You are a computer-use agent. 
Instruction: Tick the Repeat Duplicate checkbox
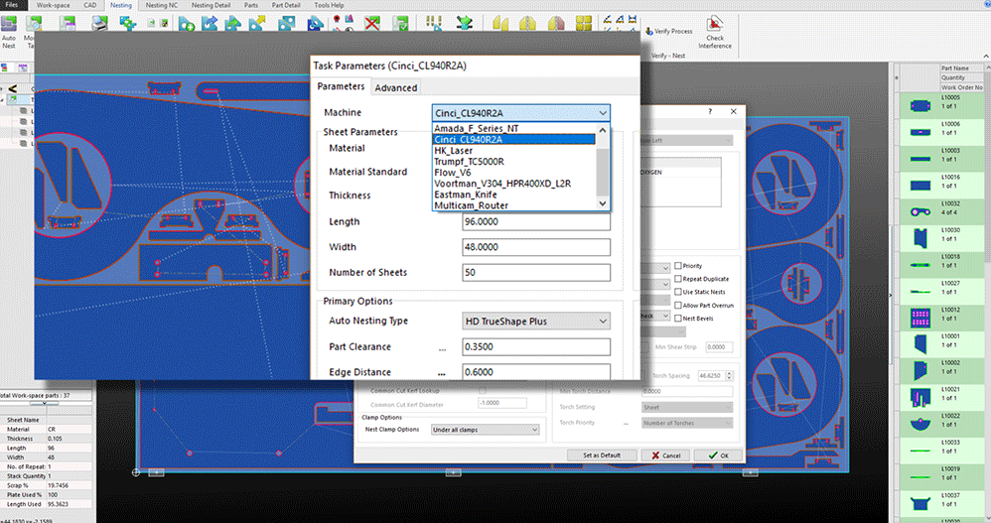click(x=677, y=279)
